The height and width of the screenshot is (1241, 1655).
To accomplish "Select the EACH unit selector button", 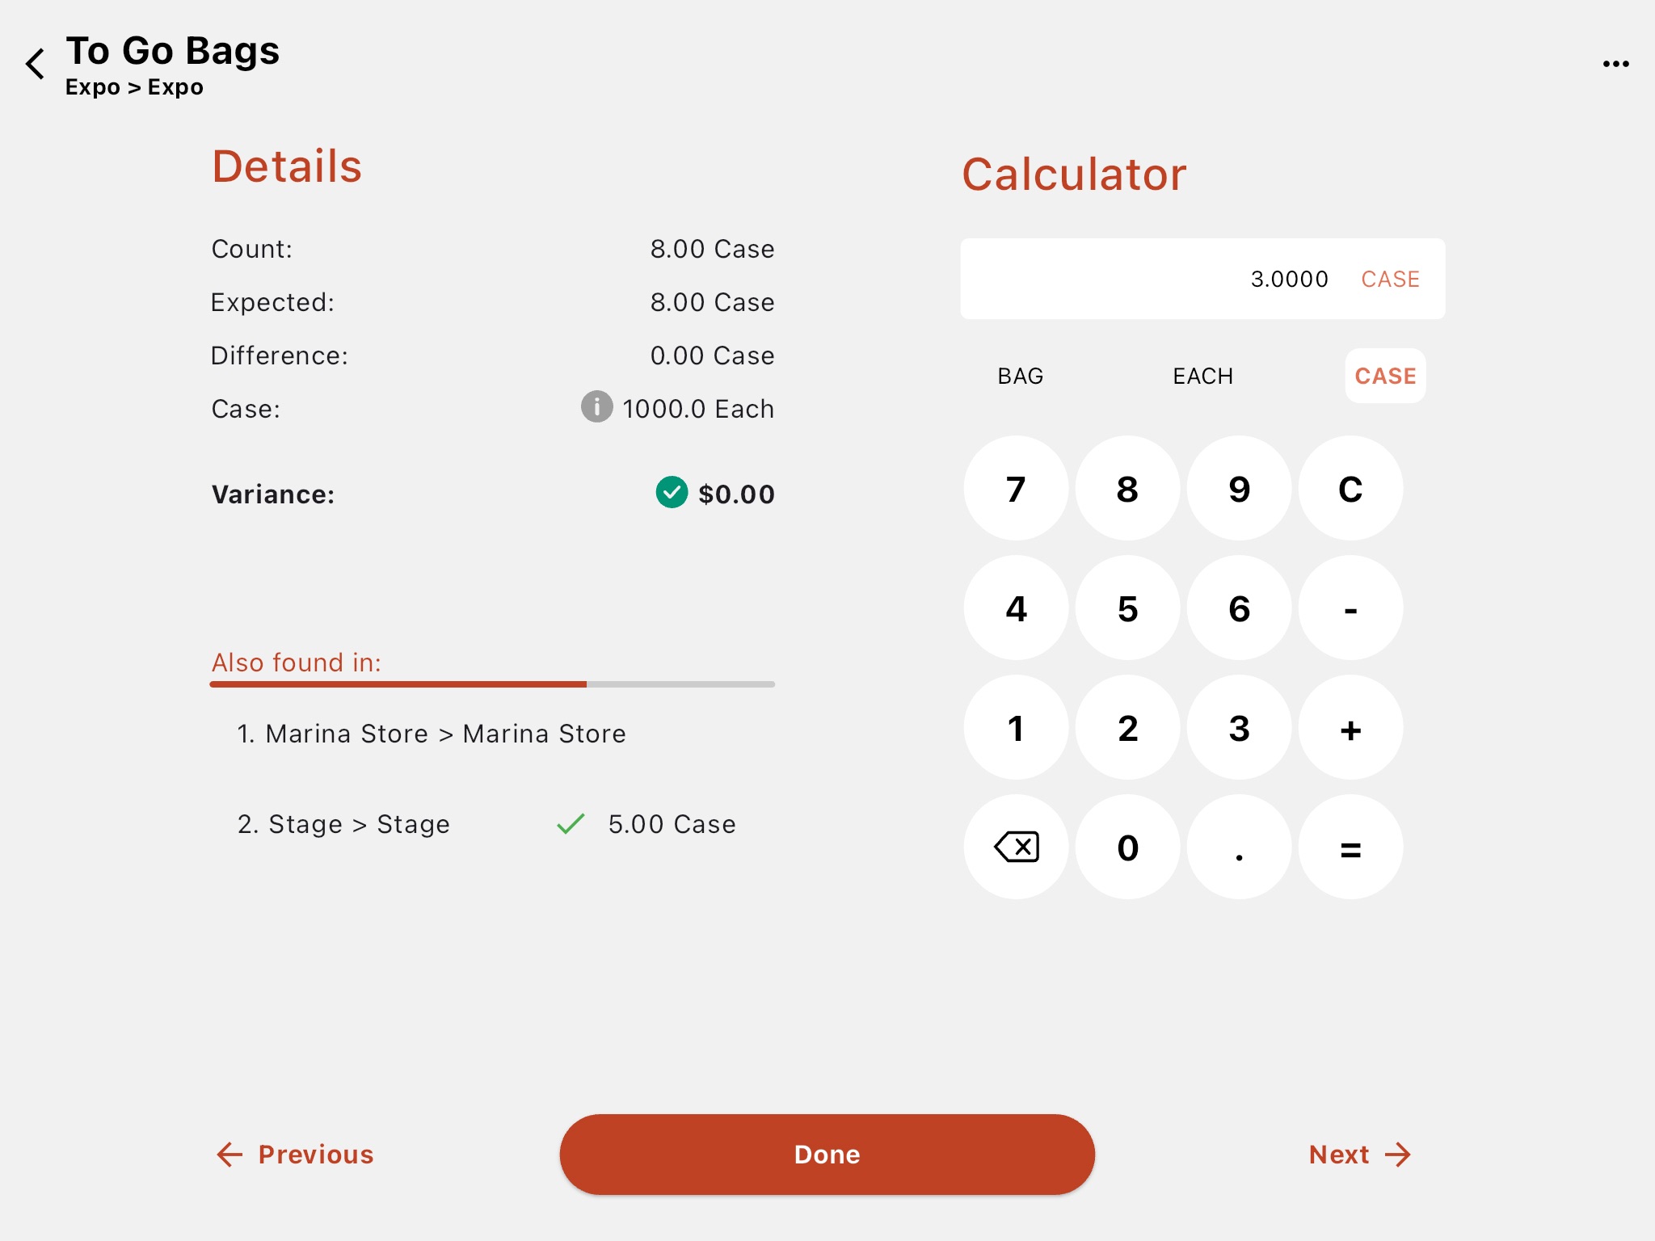I will [x=1199, y=377].
